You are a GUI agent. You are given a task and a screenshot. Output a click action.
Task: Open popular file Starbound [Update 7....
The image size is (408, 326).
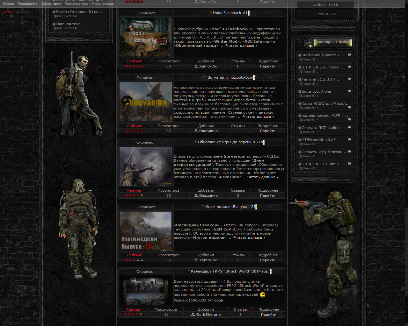tap(323, 55)
